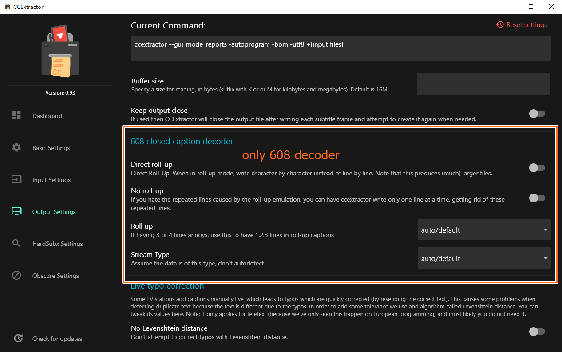This screenshot has width=562, height=352.
Task: Open the Dashboard page
Action: pyautogui.click(x=47, y=116)
